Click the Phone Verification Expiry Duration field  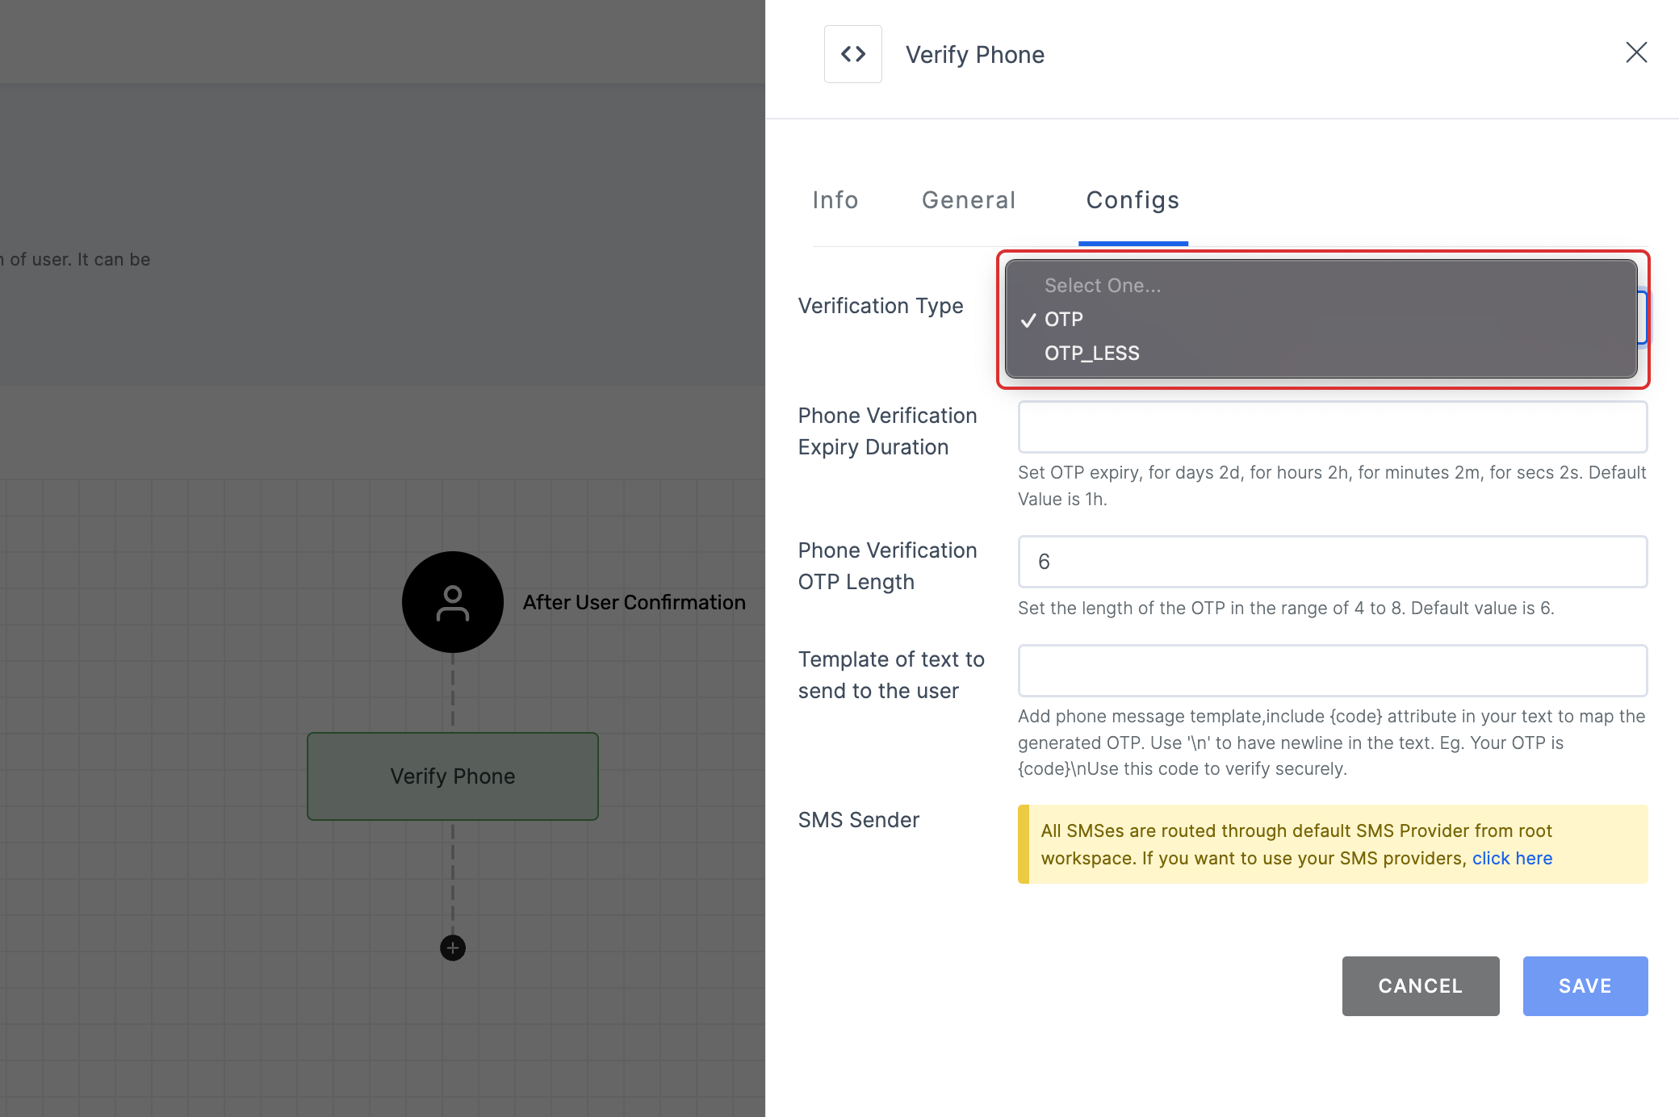click(x=1330, y=428)
